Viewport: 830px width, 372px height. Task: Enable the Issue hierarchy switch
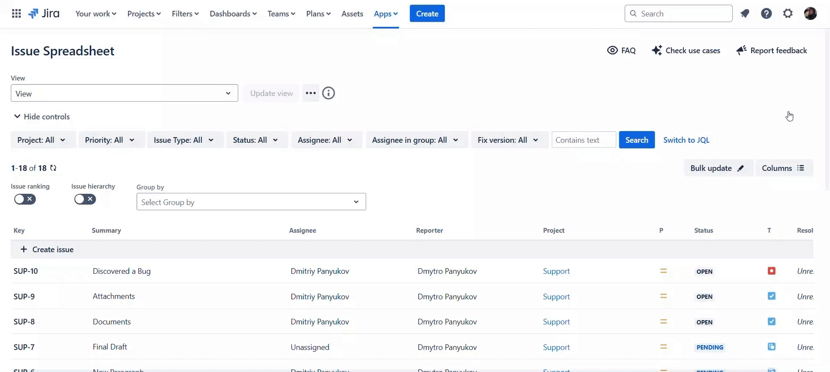coord(85,199)
